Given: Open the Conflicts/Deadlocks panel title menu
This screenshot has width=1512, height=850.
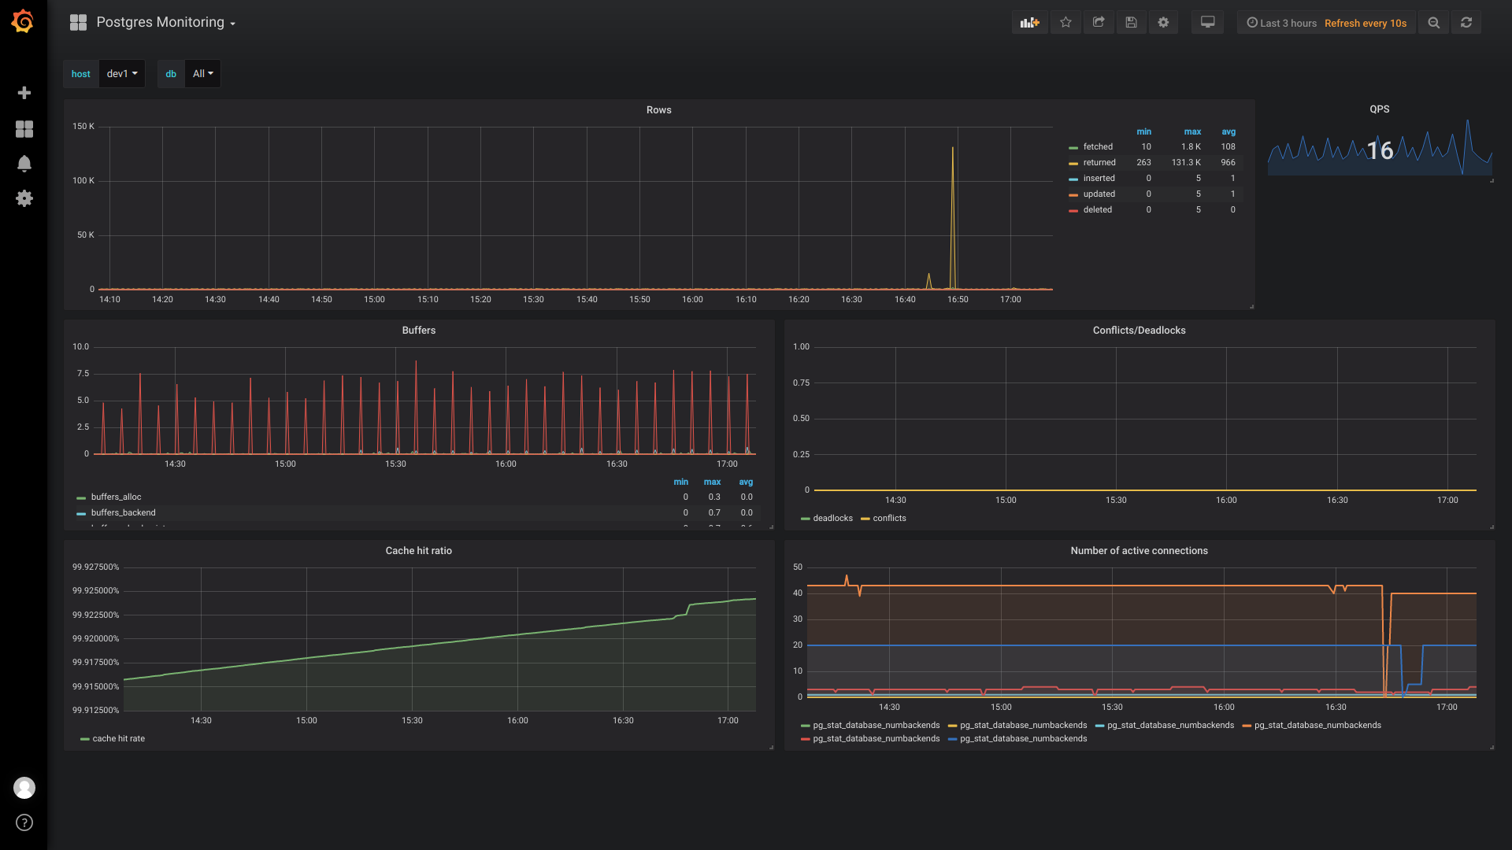Looking at the screenshot, I should point(1139,330).
